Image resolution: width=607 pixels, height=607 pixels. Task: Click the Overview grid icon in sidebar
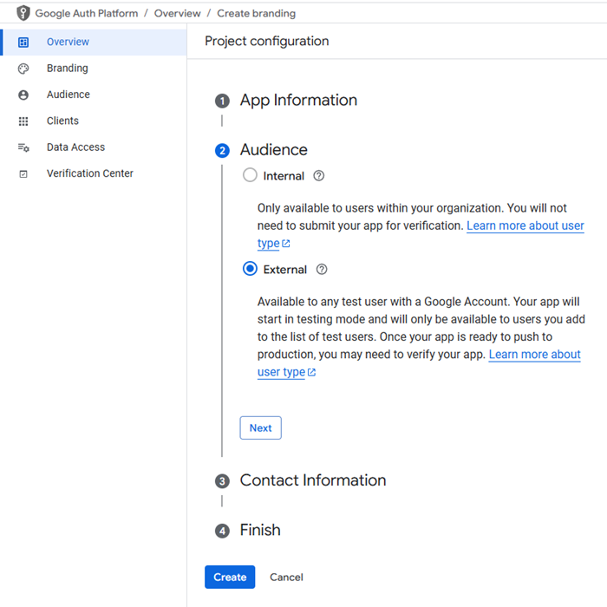(23, 42)
